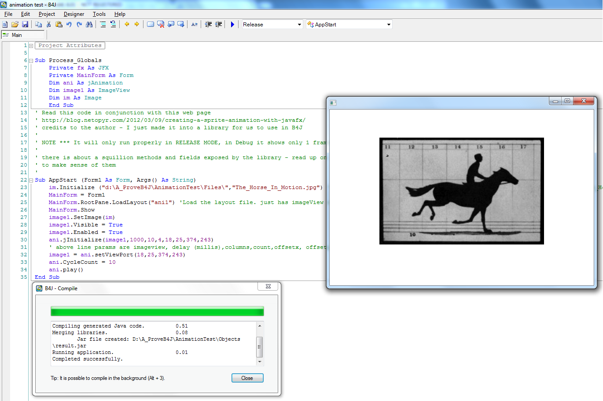
Task: Click the New file toolbar icon
Action: [x=5, y=25]
